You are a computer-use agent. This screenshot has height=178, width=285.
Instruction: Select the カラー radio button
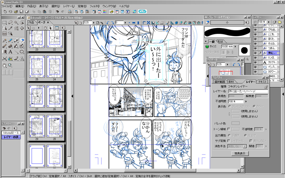254,106
